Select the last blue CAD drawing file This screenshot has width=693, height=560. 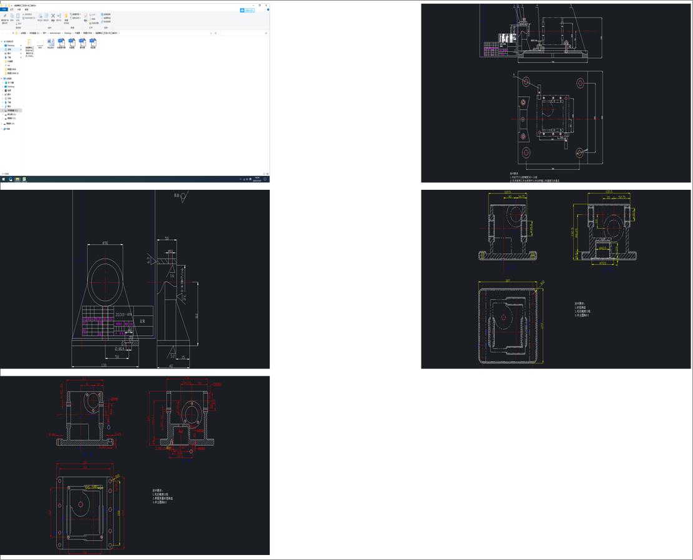(x=93, y=42)
